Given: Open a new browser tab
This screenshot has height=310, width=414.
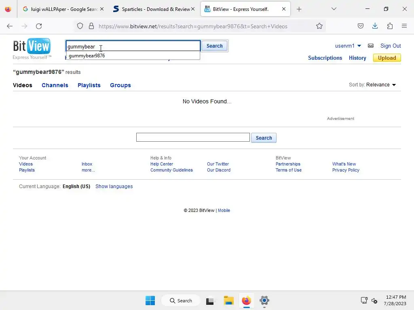Looking at the screenshot, I should pos(299,9).
